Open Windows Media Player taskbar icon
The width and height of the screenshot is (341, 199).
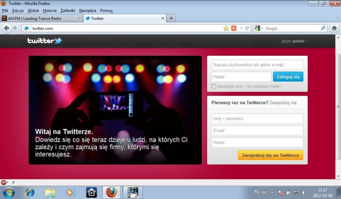pos(70,193)
